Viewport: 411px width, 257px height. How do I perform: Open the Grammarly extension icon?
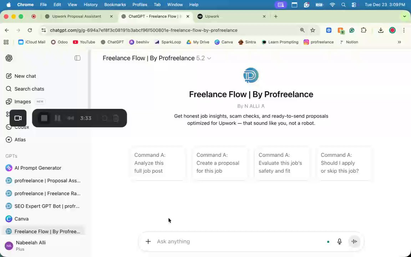point(352,30)
